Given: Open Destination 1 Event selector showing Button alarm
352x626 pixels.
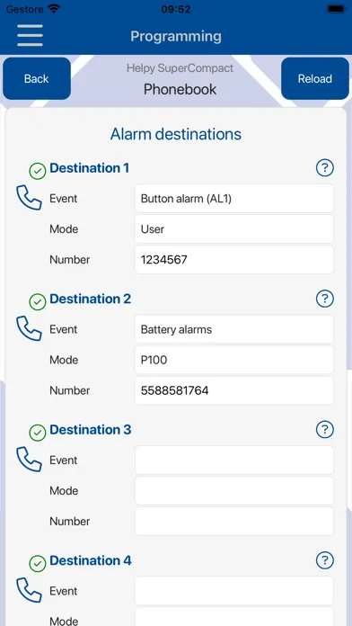Looking at the screenshot, I should pyautogui.click(x=234, y=199).
